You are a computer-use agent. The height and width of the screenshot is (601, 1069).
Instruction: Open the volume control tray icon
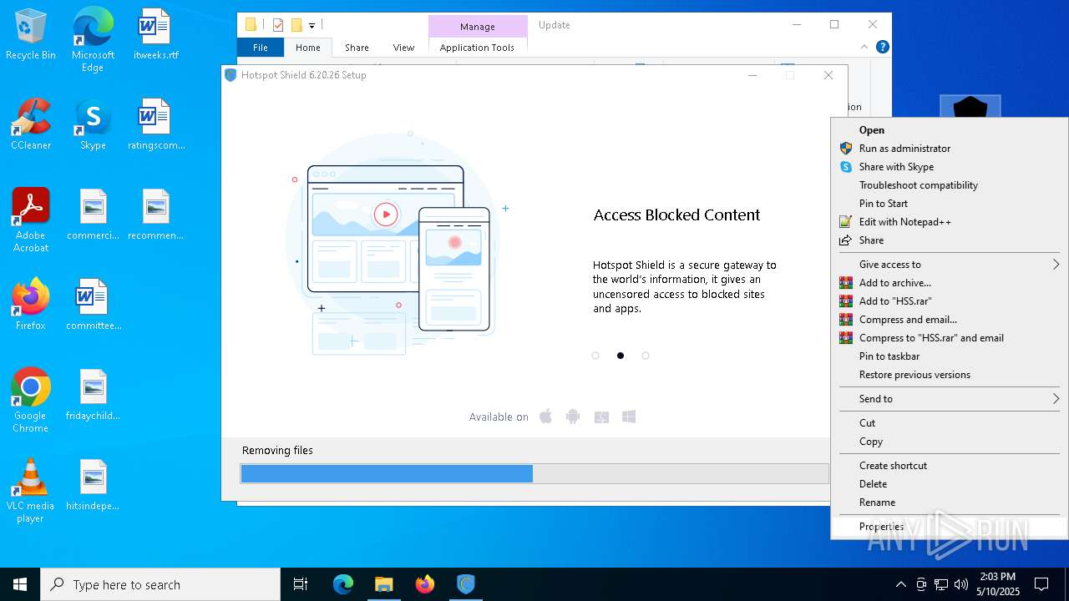click(961, 584)
